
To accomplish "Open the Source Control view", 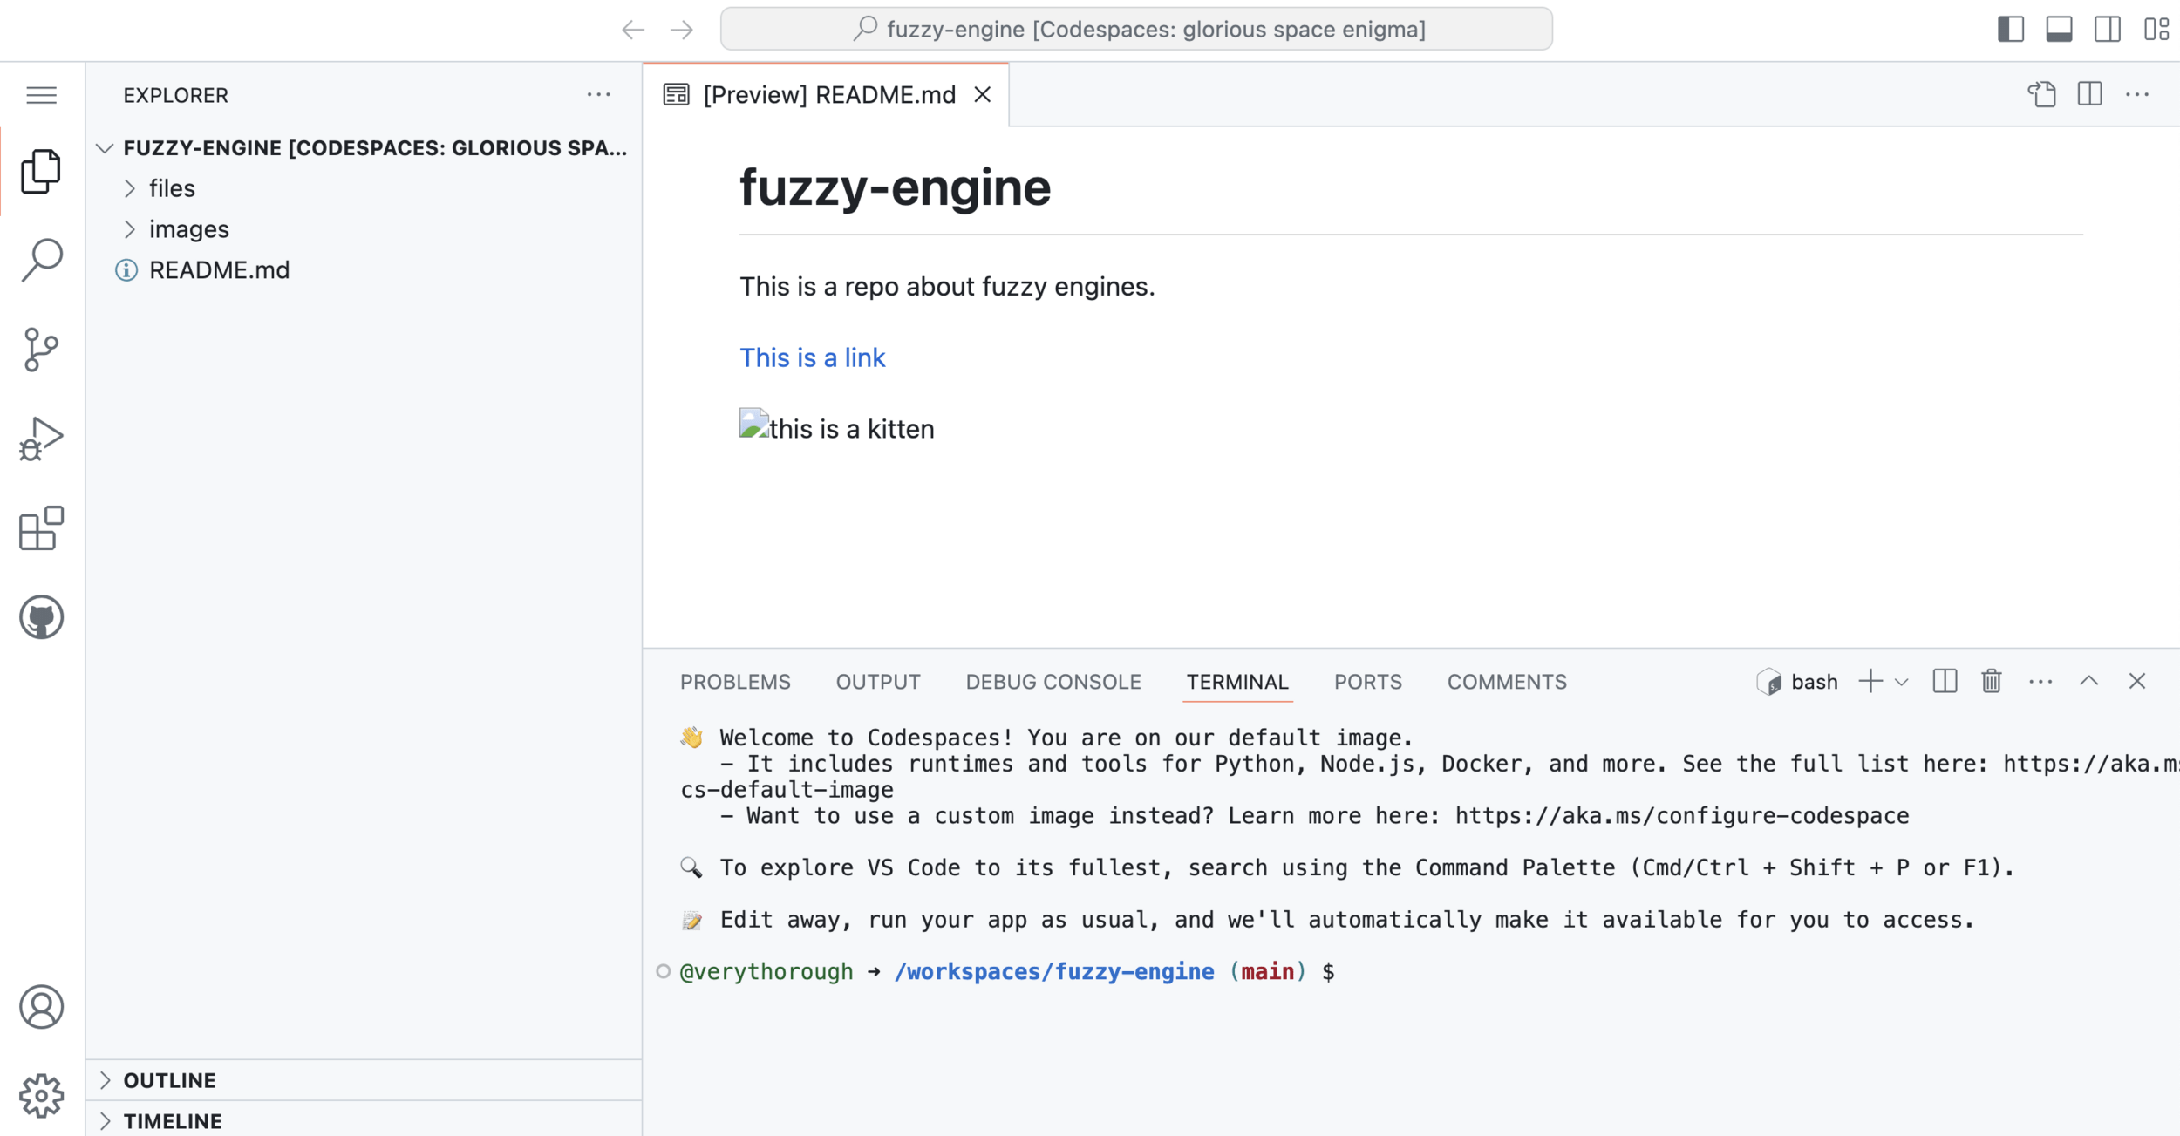I will point(41,350).
